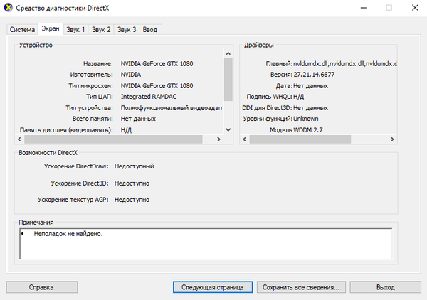
Task: Click down arrow of Устройство vertical scrollbar
Action: [228, 129]
